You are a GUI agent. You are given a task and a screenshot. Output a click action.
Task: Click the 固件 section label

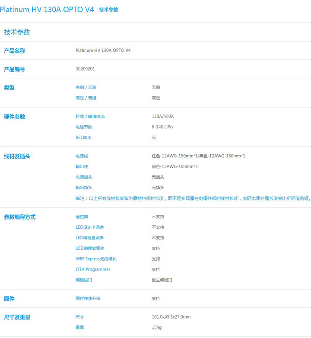9,299
